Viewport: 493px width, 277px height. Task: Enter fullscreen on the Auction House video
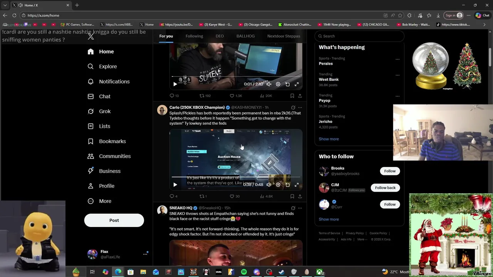tap(297, 185)
